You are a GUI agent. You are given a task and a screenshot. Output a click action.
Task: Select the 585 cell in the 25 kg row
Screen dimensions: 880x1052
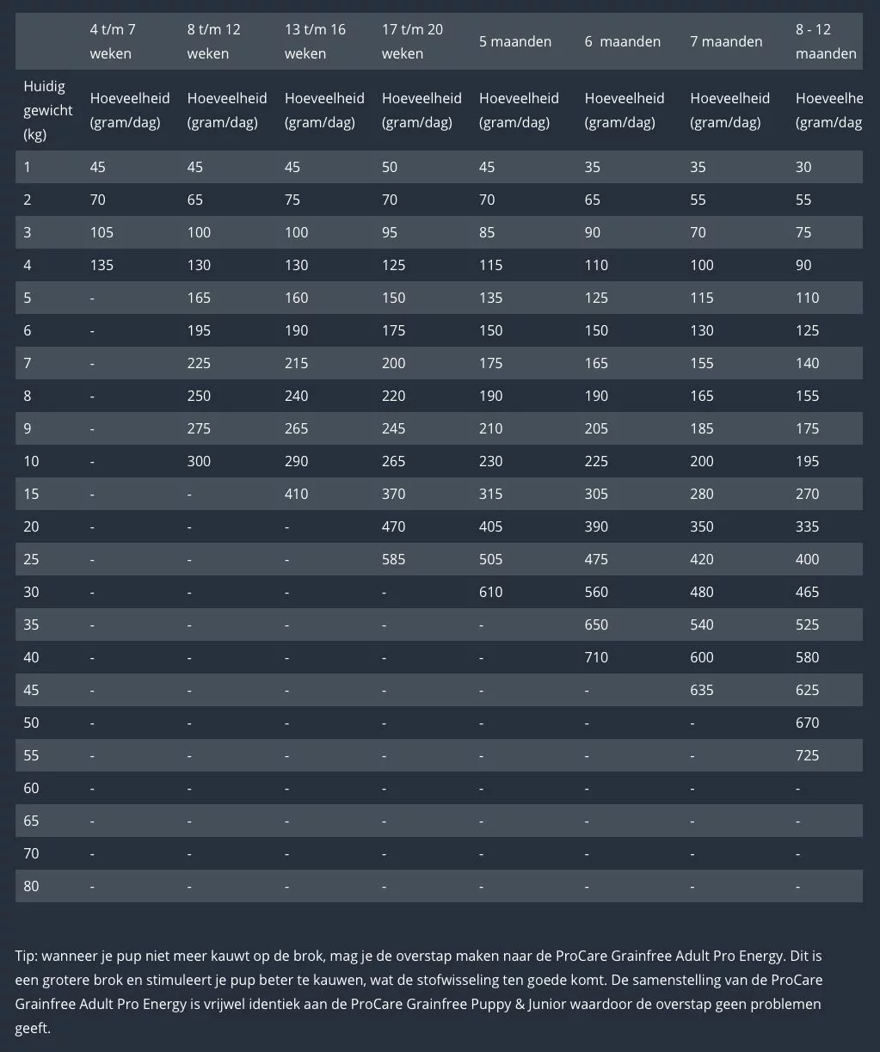click(x=393, y=559)
